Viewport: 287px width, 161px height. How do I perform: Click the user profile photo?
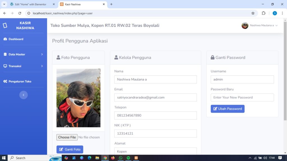[x=78, y=98]
